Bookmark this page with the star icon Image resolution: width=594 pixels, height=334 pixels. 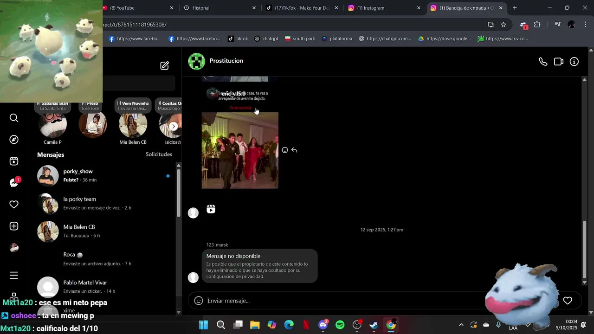[504, 25]
